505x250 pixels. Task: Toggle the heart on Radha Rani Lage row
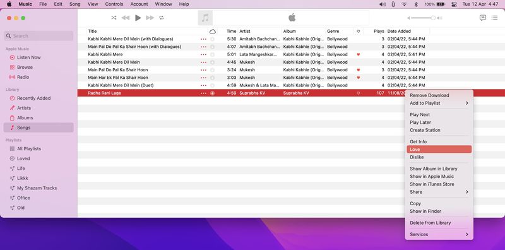point(358,93)
